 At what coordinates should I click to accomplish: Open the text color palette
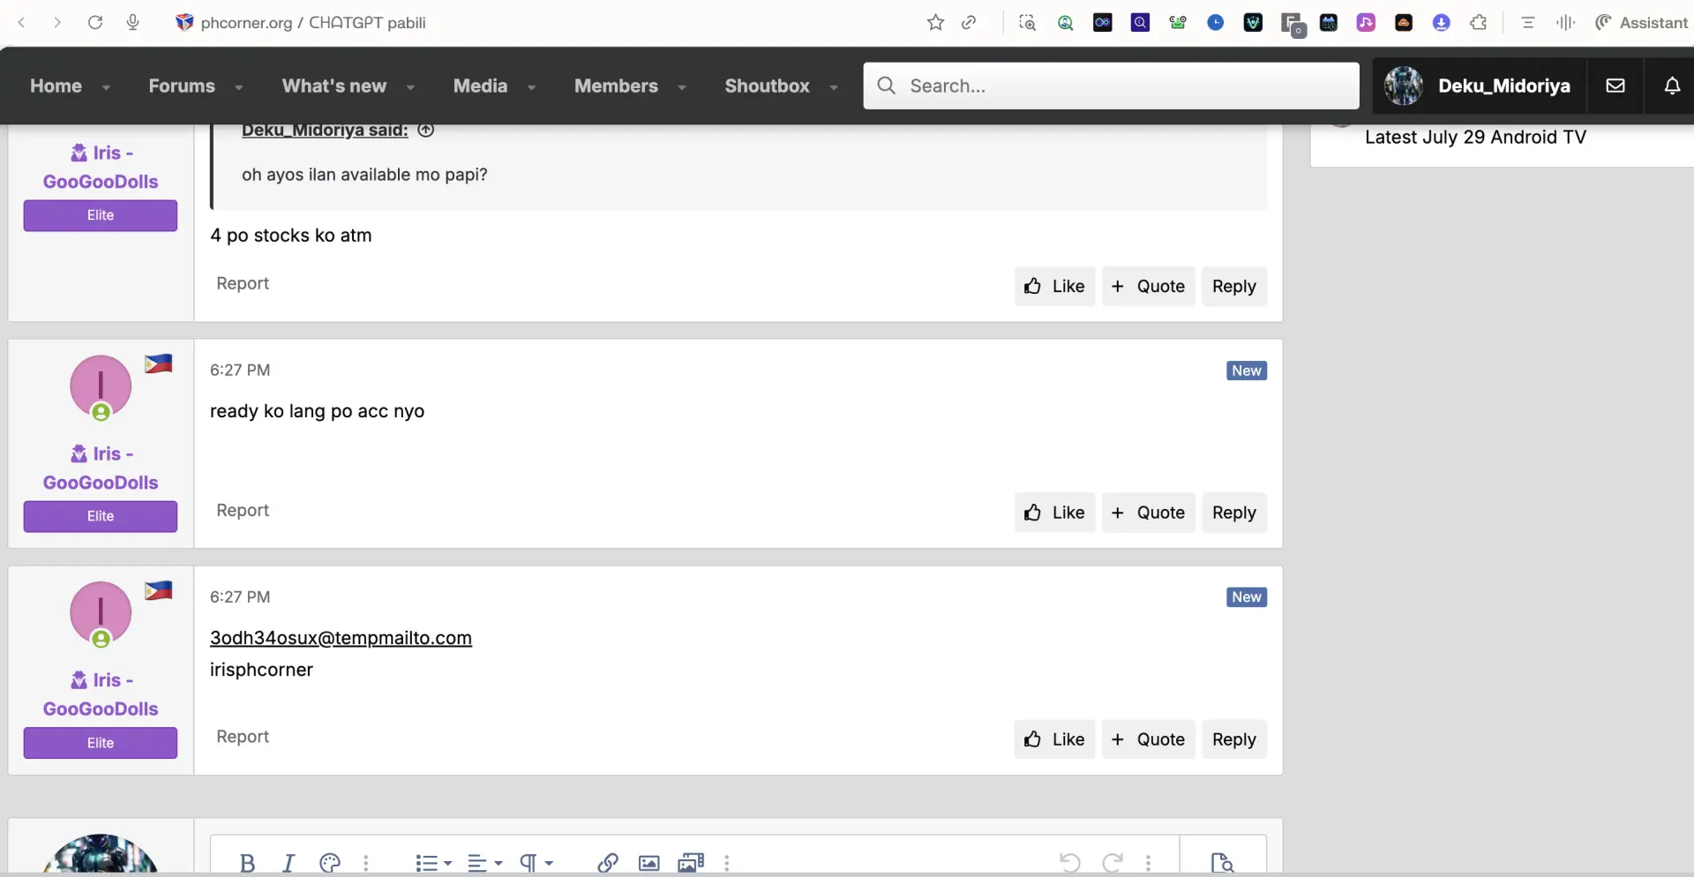point(330,863)
